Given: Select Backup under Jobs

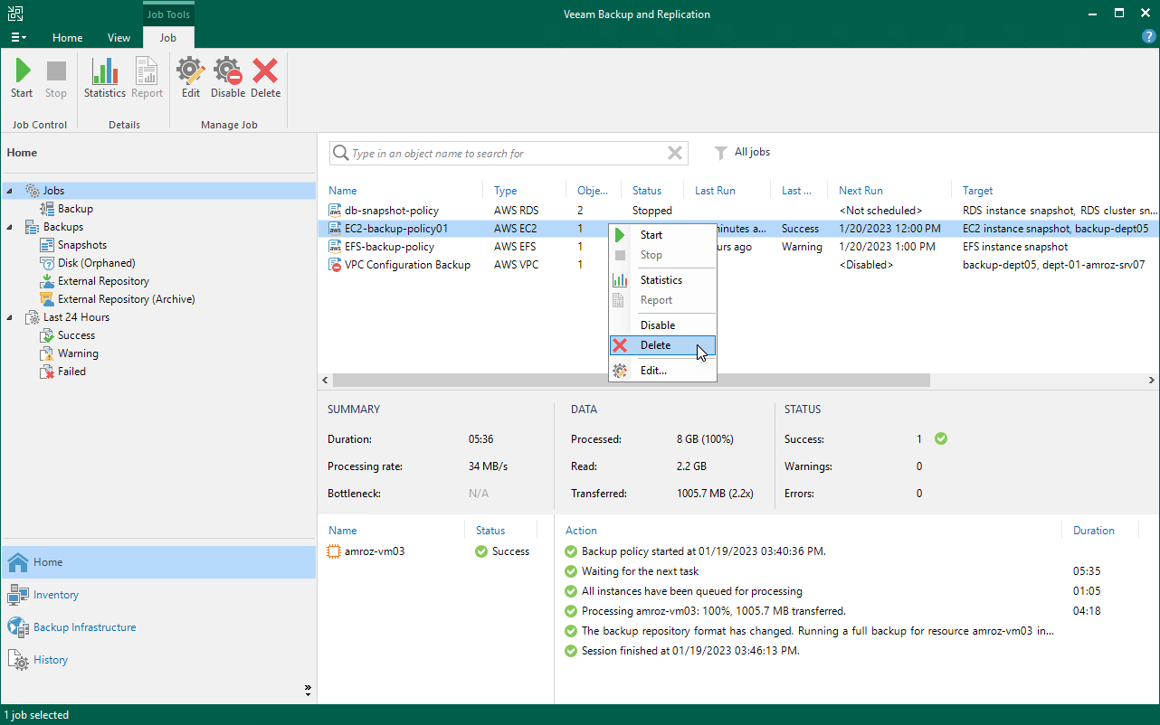Looking at the screenshot, I should [x=75, y=209].
